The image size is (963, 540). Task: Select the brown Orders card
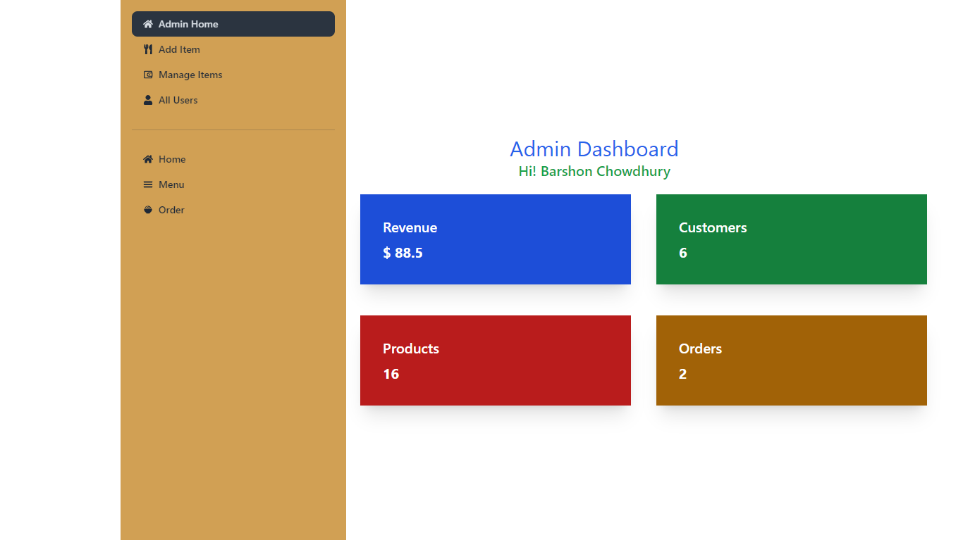[791, 360]
